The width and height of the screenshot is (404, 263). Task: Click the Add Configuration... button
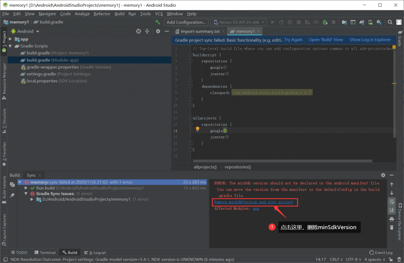click(x=186, y=22)
